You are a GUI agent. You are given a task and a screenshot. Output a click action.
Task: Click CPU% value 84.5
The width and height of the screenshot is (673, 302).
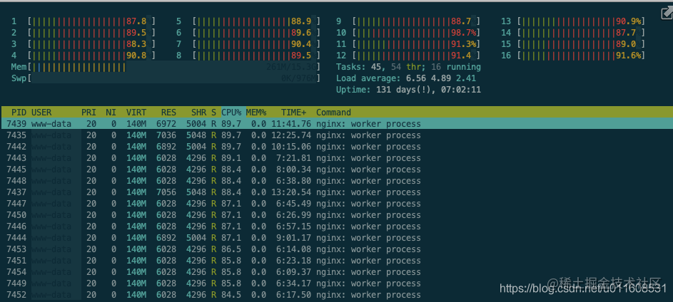[231, 295]
